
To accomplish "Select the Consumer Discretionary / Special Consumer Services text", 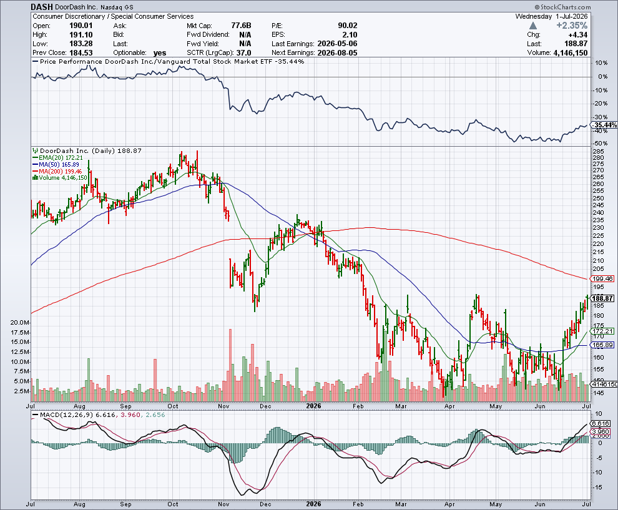I will [x=113, y=17].
